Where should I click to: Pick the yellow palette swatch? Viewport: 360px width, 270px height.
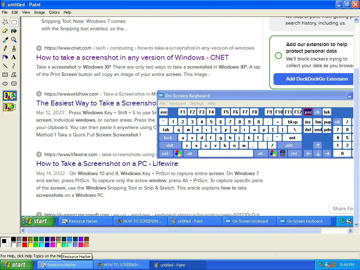(x=30, y=245)
